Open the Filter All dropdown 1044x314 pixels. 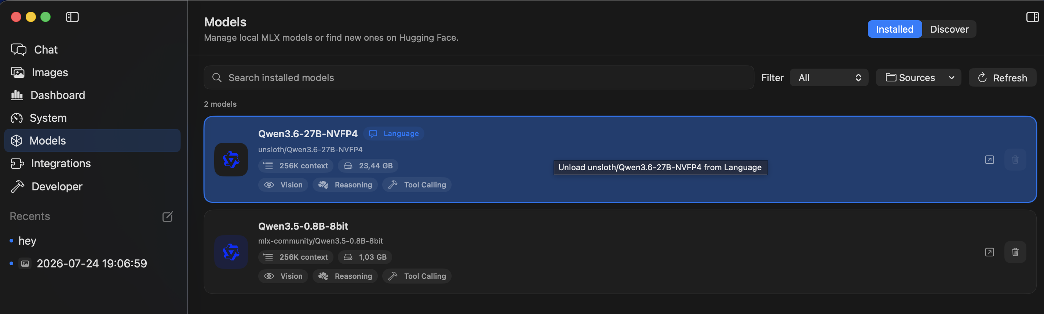click(x=829, y=77)
